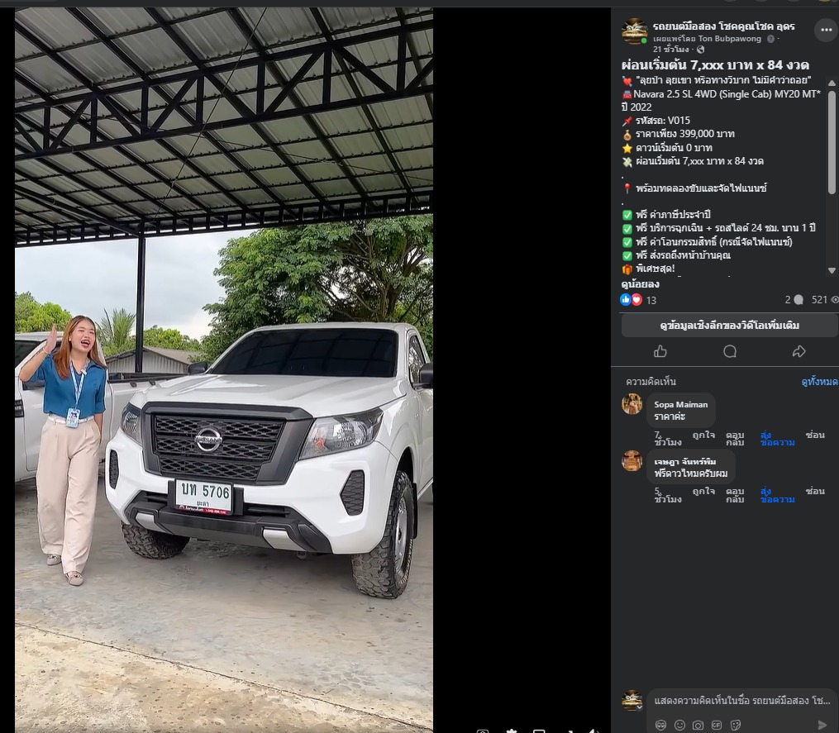Screen dimensions: 839x733
Task: Open the emoji picker in comment box
Action: click(679, 725)
